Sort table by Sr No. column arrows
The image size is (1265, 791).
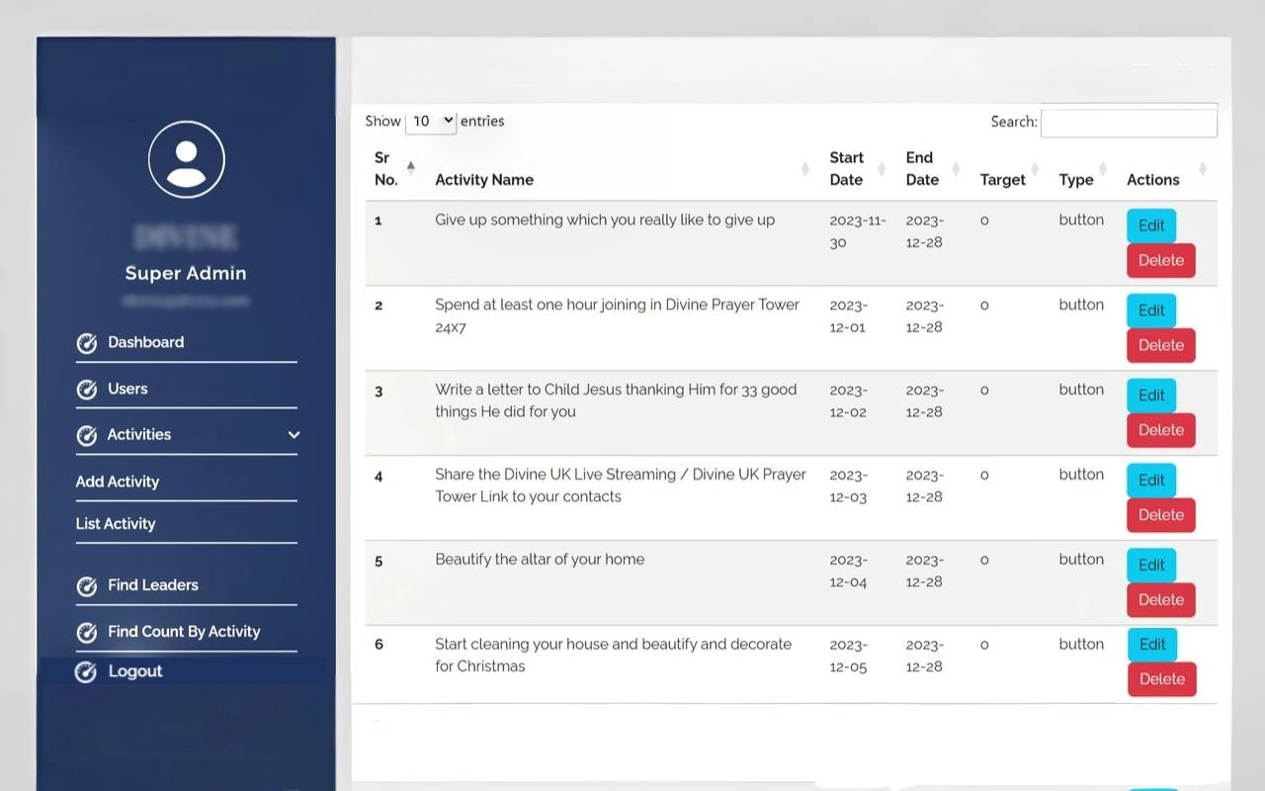pos(410,168)
